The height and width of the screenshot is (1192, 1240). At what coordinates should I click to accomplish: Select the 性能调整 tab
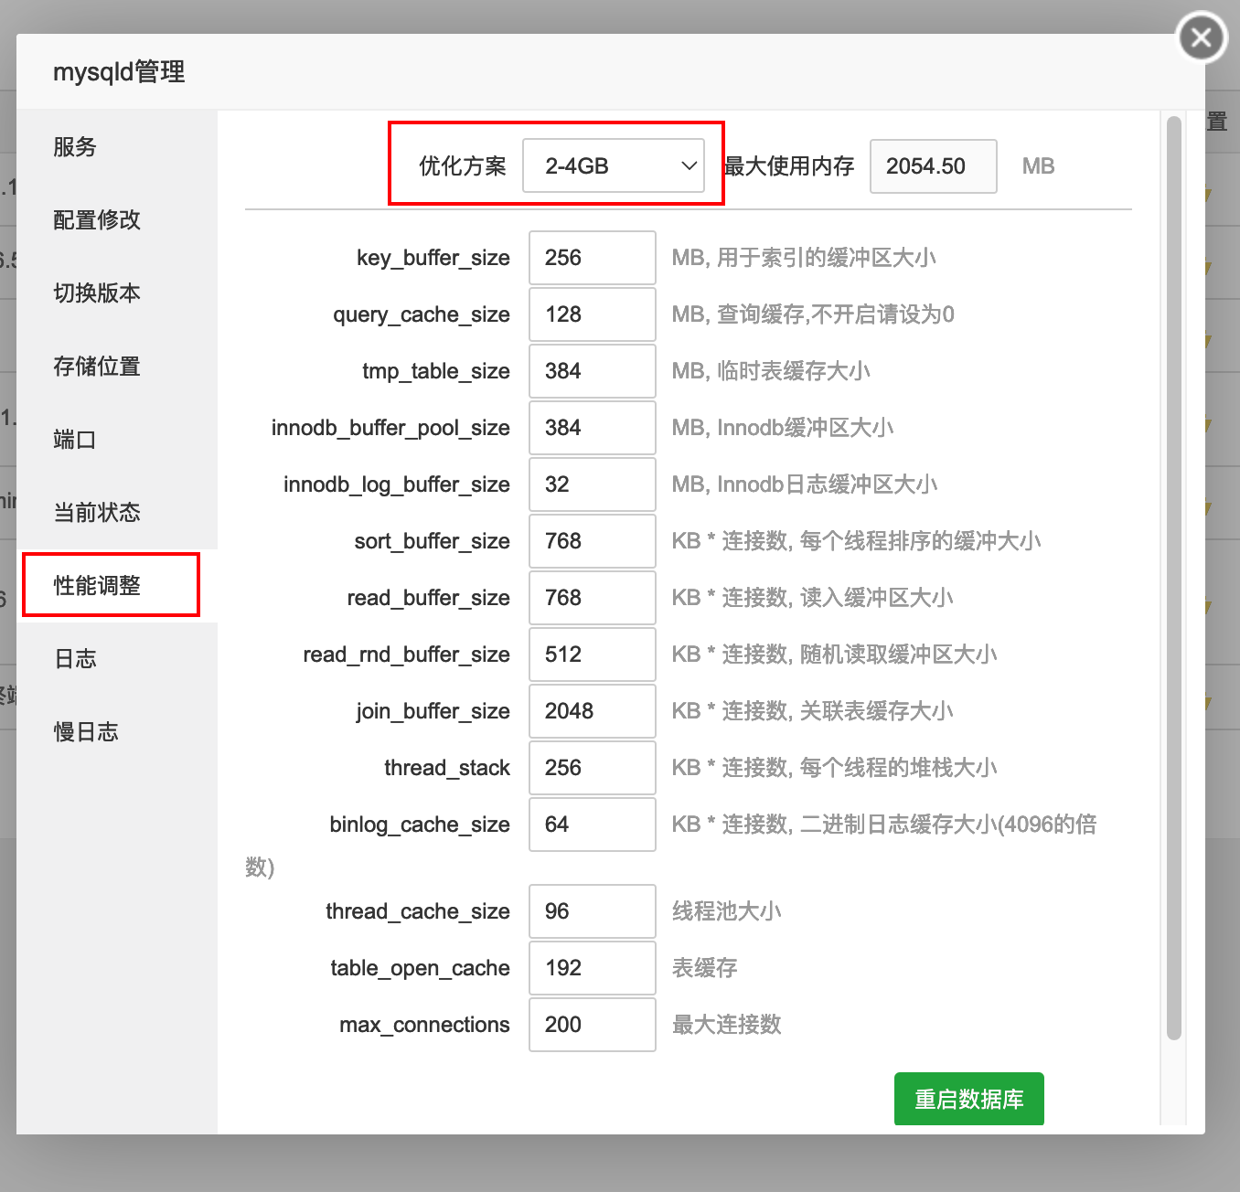pos(117,586)
